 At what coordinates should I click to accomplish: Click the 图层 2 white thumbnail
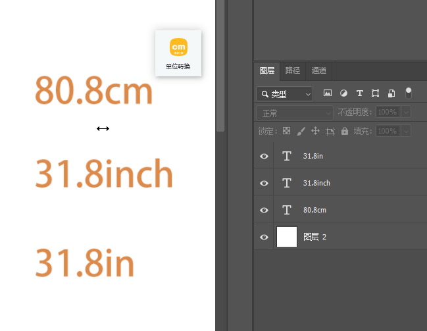[x=287, y=237]
